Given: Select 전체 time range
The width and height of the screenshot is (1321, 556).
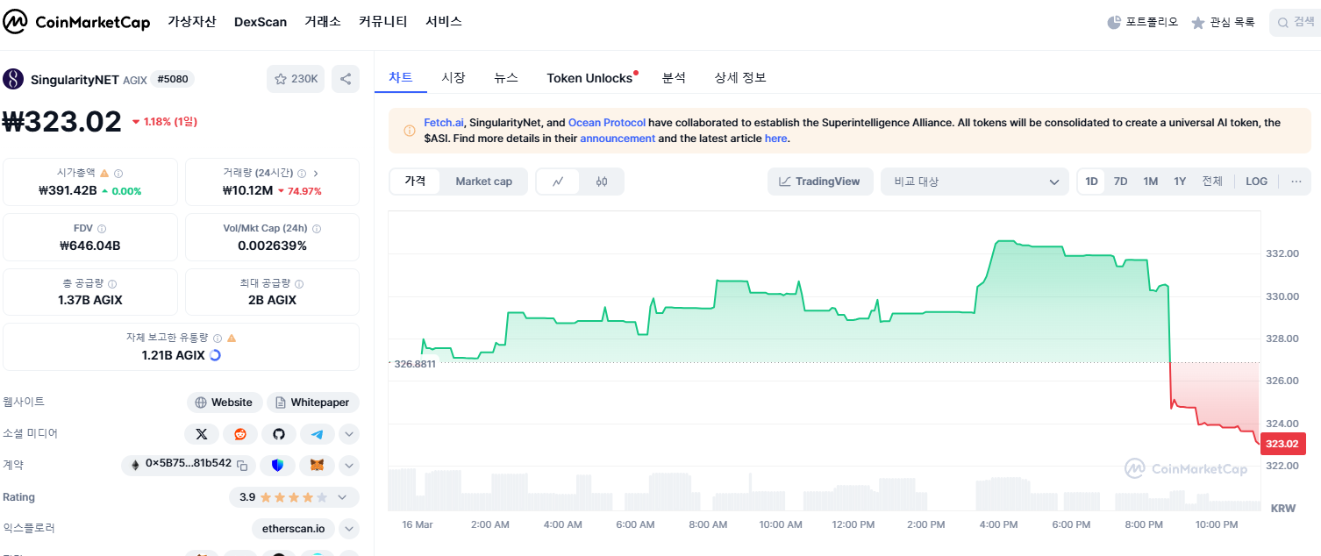Looking at the screenshot, I should [x=1212, y=182].
